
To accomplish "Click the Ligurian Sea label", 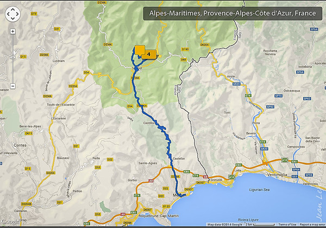I will pyautogui.click(x=259, y=190).
